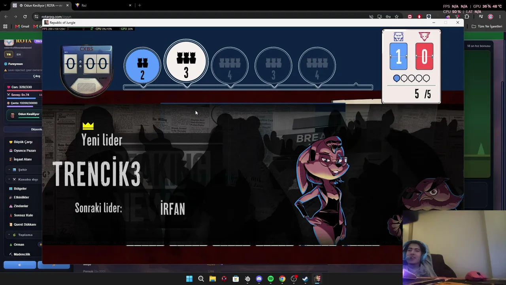Open Spotify from the taskbar
Image resolution: width=506 pixels, height=285 pixels.
270,279
